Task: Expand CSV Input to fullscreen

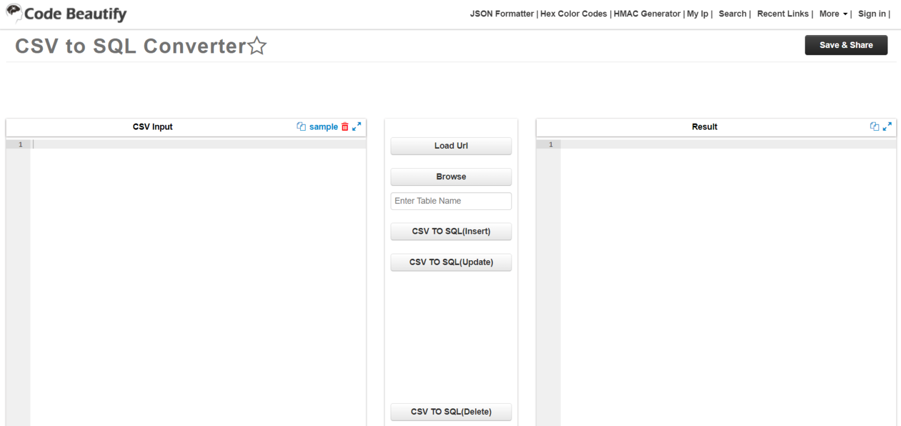Action: click(357, 126)
